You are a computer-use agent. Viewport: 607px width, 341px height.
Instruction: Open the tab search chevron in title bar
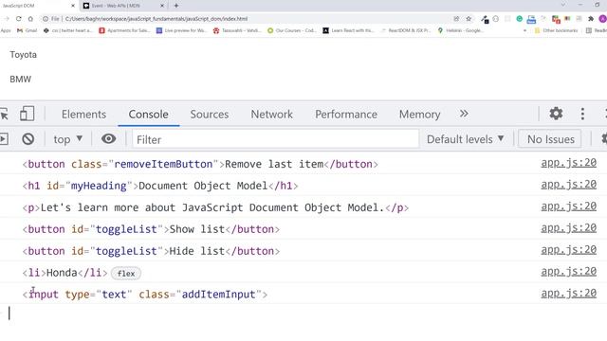562,5
